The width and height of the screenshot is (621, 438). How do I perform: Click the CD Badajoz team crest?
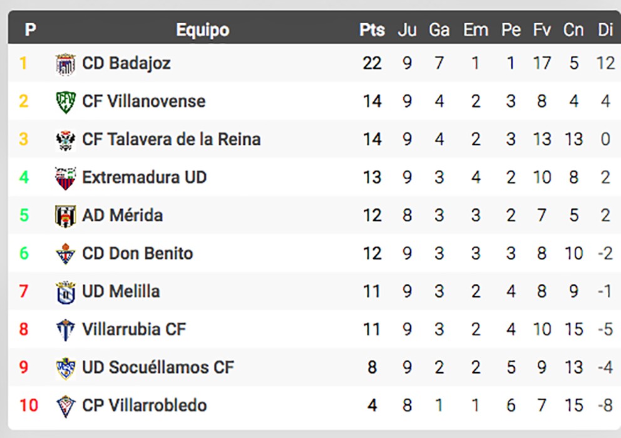coord(65,64)
